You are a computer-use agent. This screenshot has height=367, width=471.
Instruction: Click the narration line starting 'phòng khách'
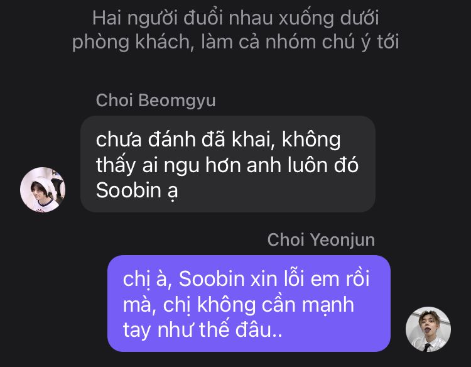pos(235,41)
